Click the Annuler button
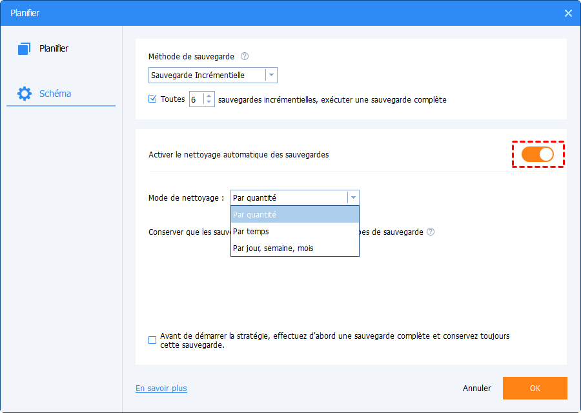 [x=477, y=388]
